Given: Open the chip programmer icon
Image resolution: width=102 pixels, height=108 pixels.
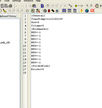Looking at the screenshot, I should tap(53, 11).
